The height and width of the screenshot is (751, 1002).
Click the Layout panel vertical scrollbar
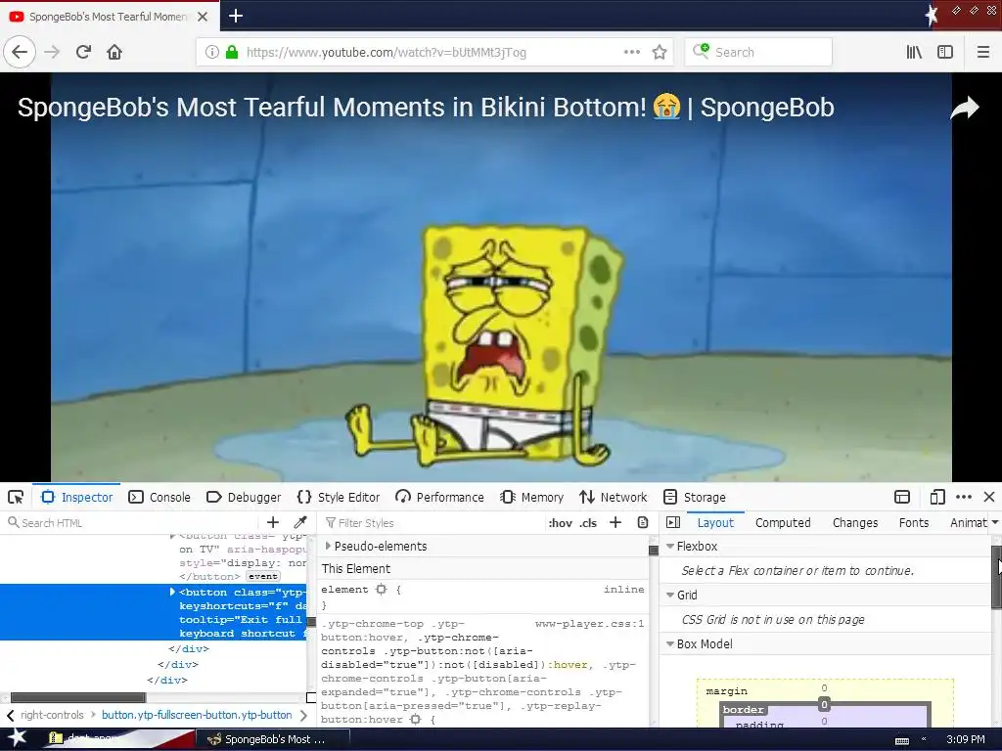pyautogui.click(x=996, y=578)
